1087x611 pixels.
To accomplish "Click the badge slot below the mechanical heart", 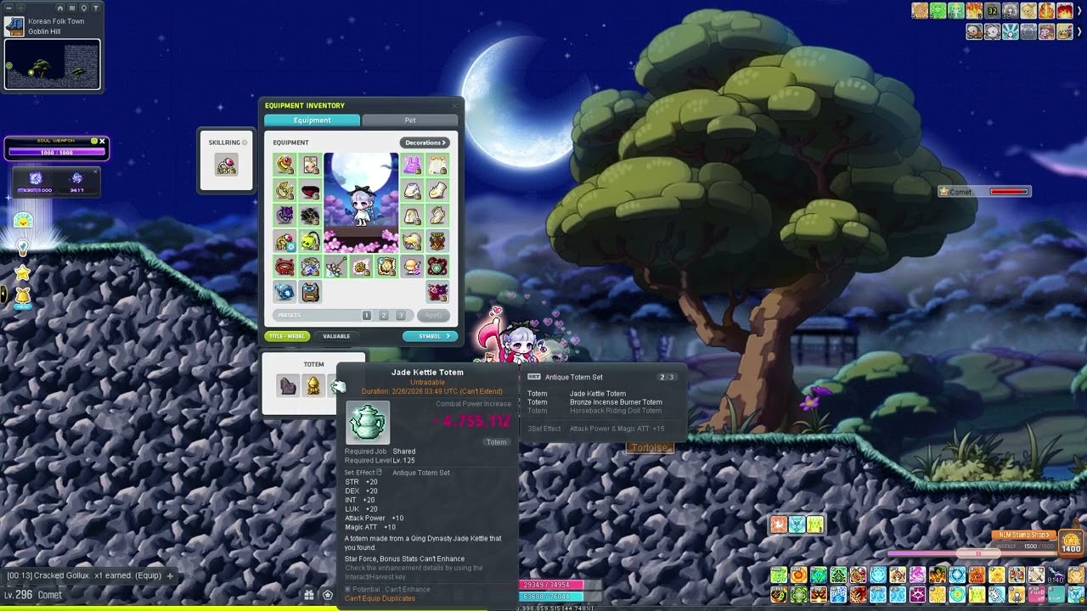I will coord(437,292).
